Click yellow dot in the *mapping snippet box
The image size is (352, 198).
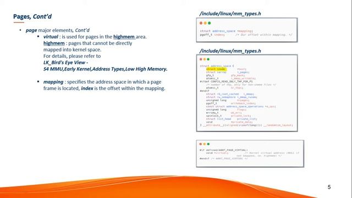coord(205,23)
